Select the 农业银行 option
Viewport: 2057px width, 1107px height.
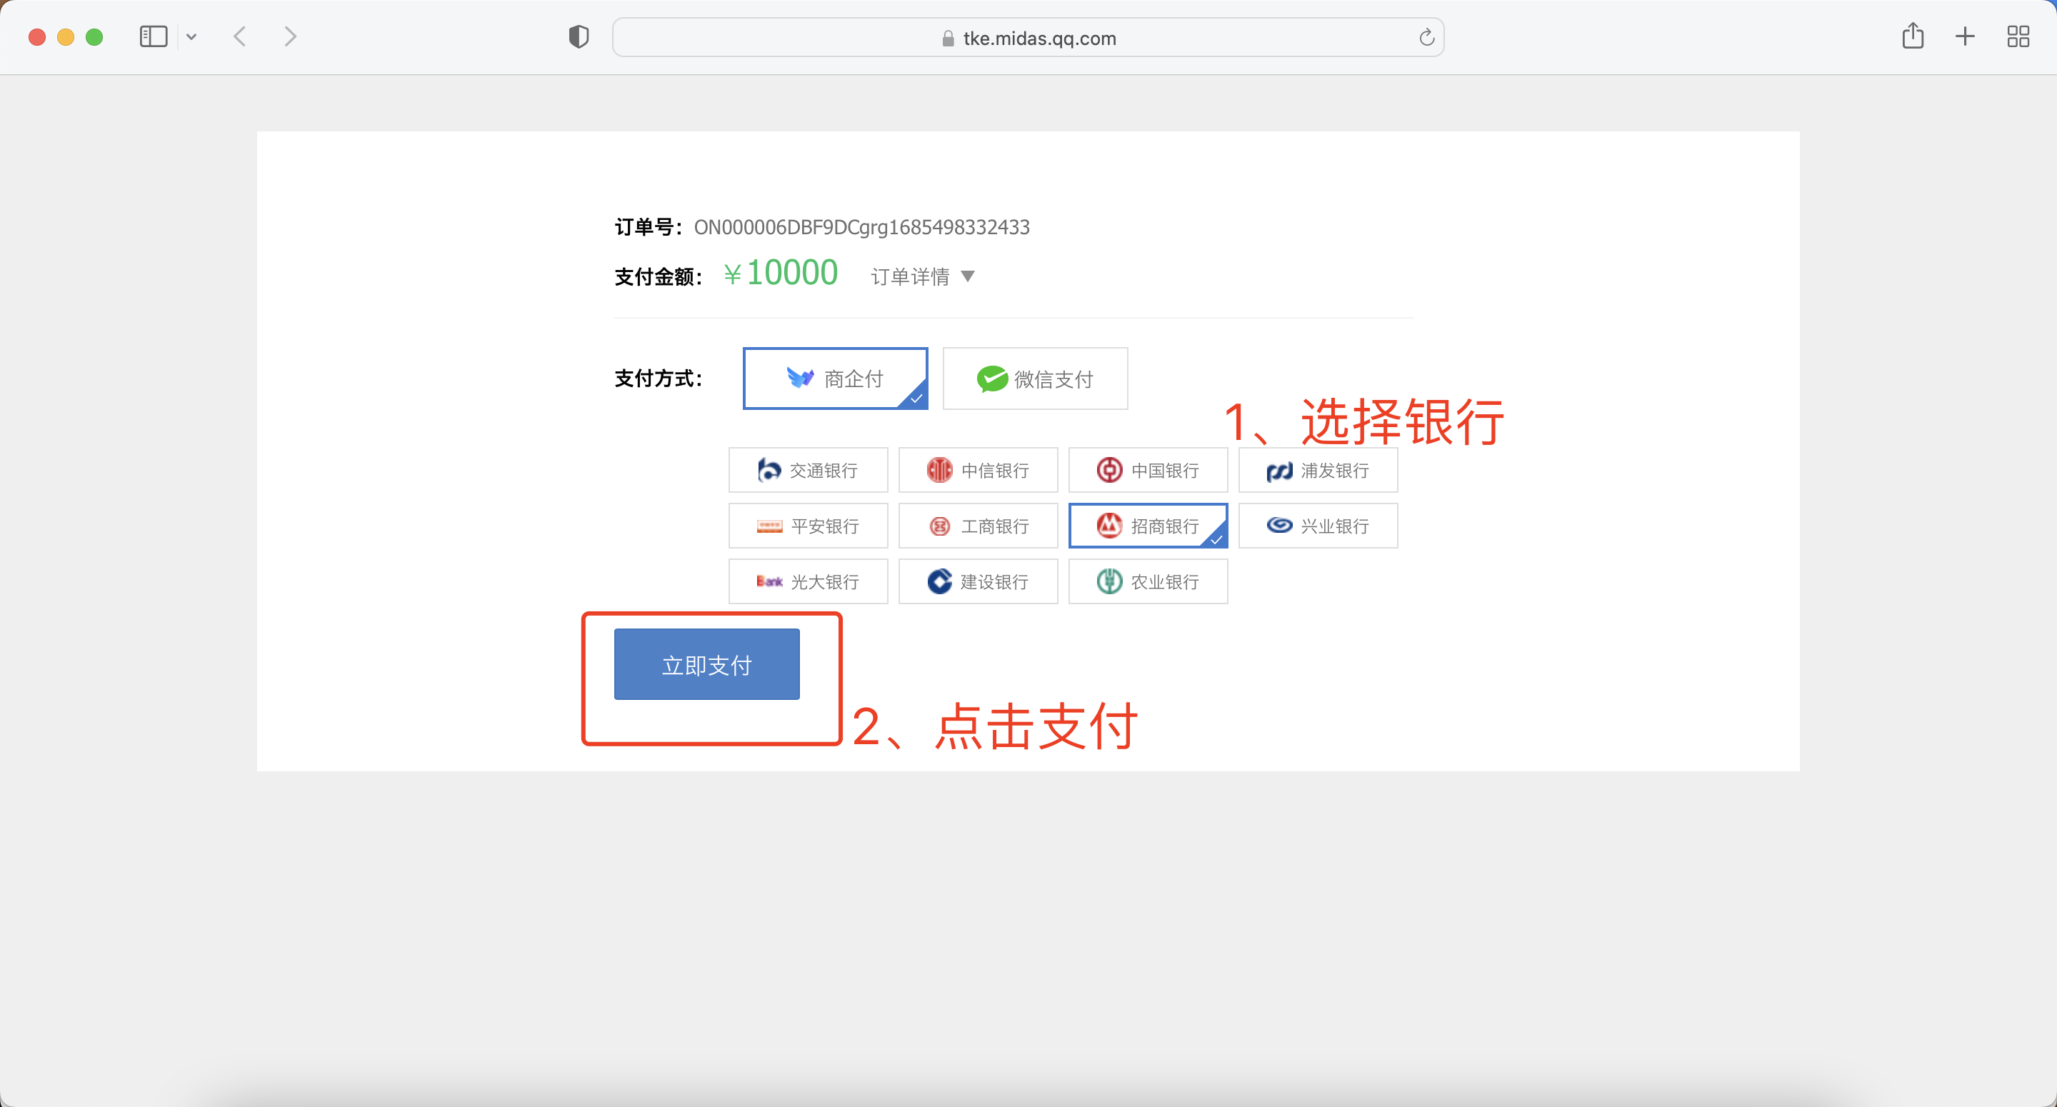click(1148, 581)
